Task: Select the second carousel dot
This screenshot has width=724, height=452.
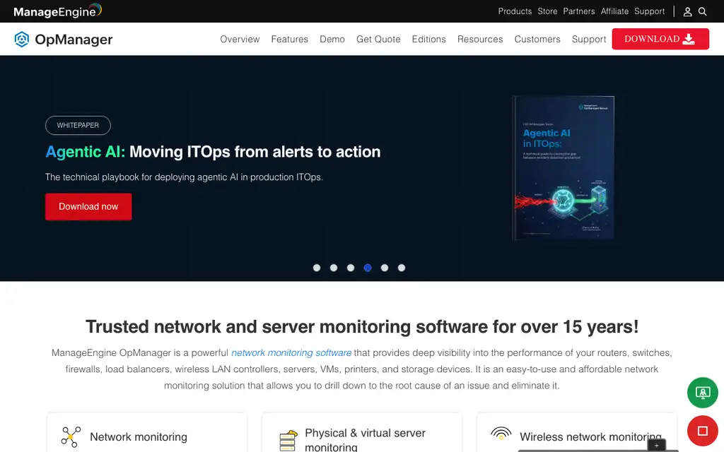Action: point(334,268)
